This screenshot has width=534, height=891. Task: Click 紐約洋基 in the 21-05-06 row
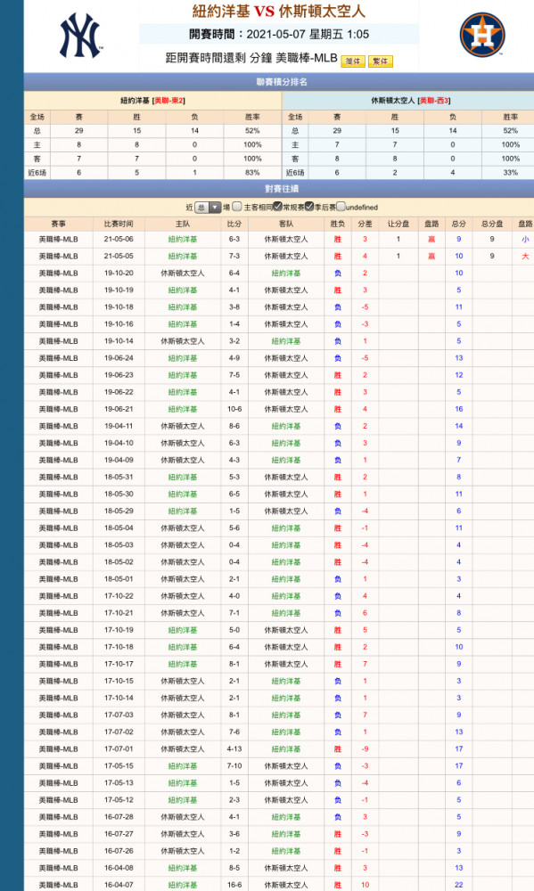pyautogui.click(x=183, y=239)
